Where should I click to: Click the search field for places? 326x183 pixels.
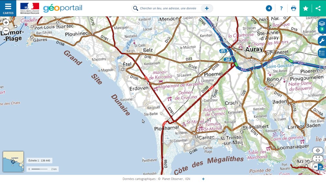(168, 8)
